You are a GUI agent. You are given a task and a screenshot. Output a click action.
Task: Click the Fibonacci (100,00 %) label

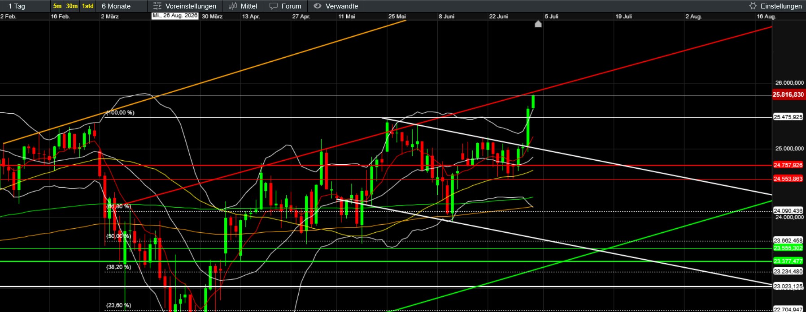120,113
